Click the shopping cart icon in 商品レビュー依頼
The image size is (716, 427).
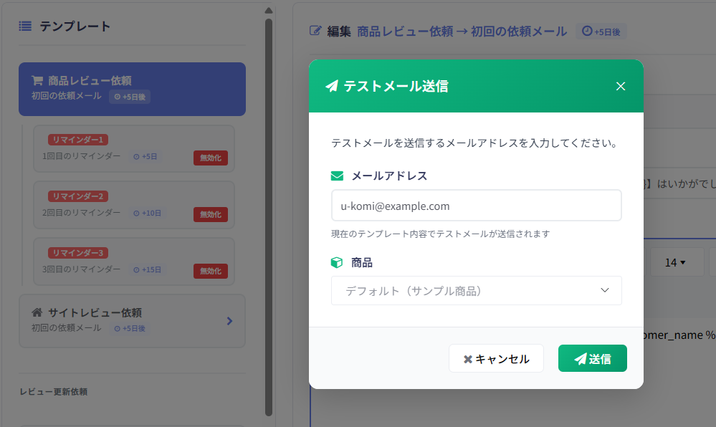point(37,80)
